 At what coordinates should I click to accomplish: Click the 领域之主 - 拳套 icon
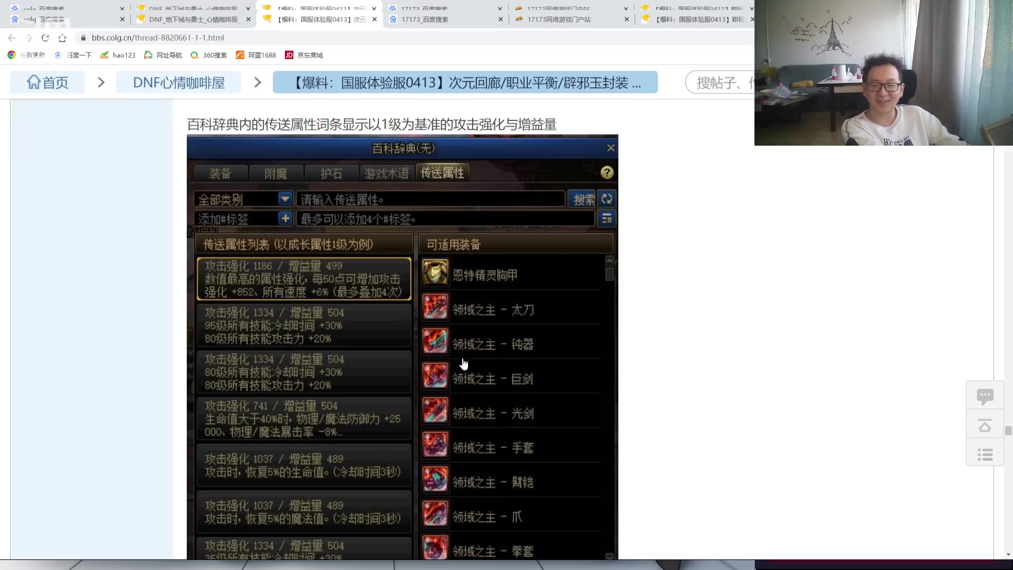435,548
